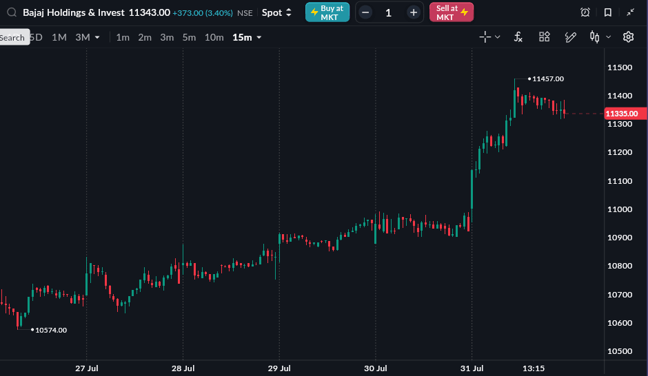
Task: Select the active 15m interval
Action: click(x=242, y=37)
